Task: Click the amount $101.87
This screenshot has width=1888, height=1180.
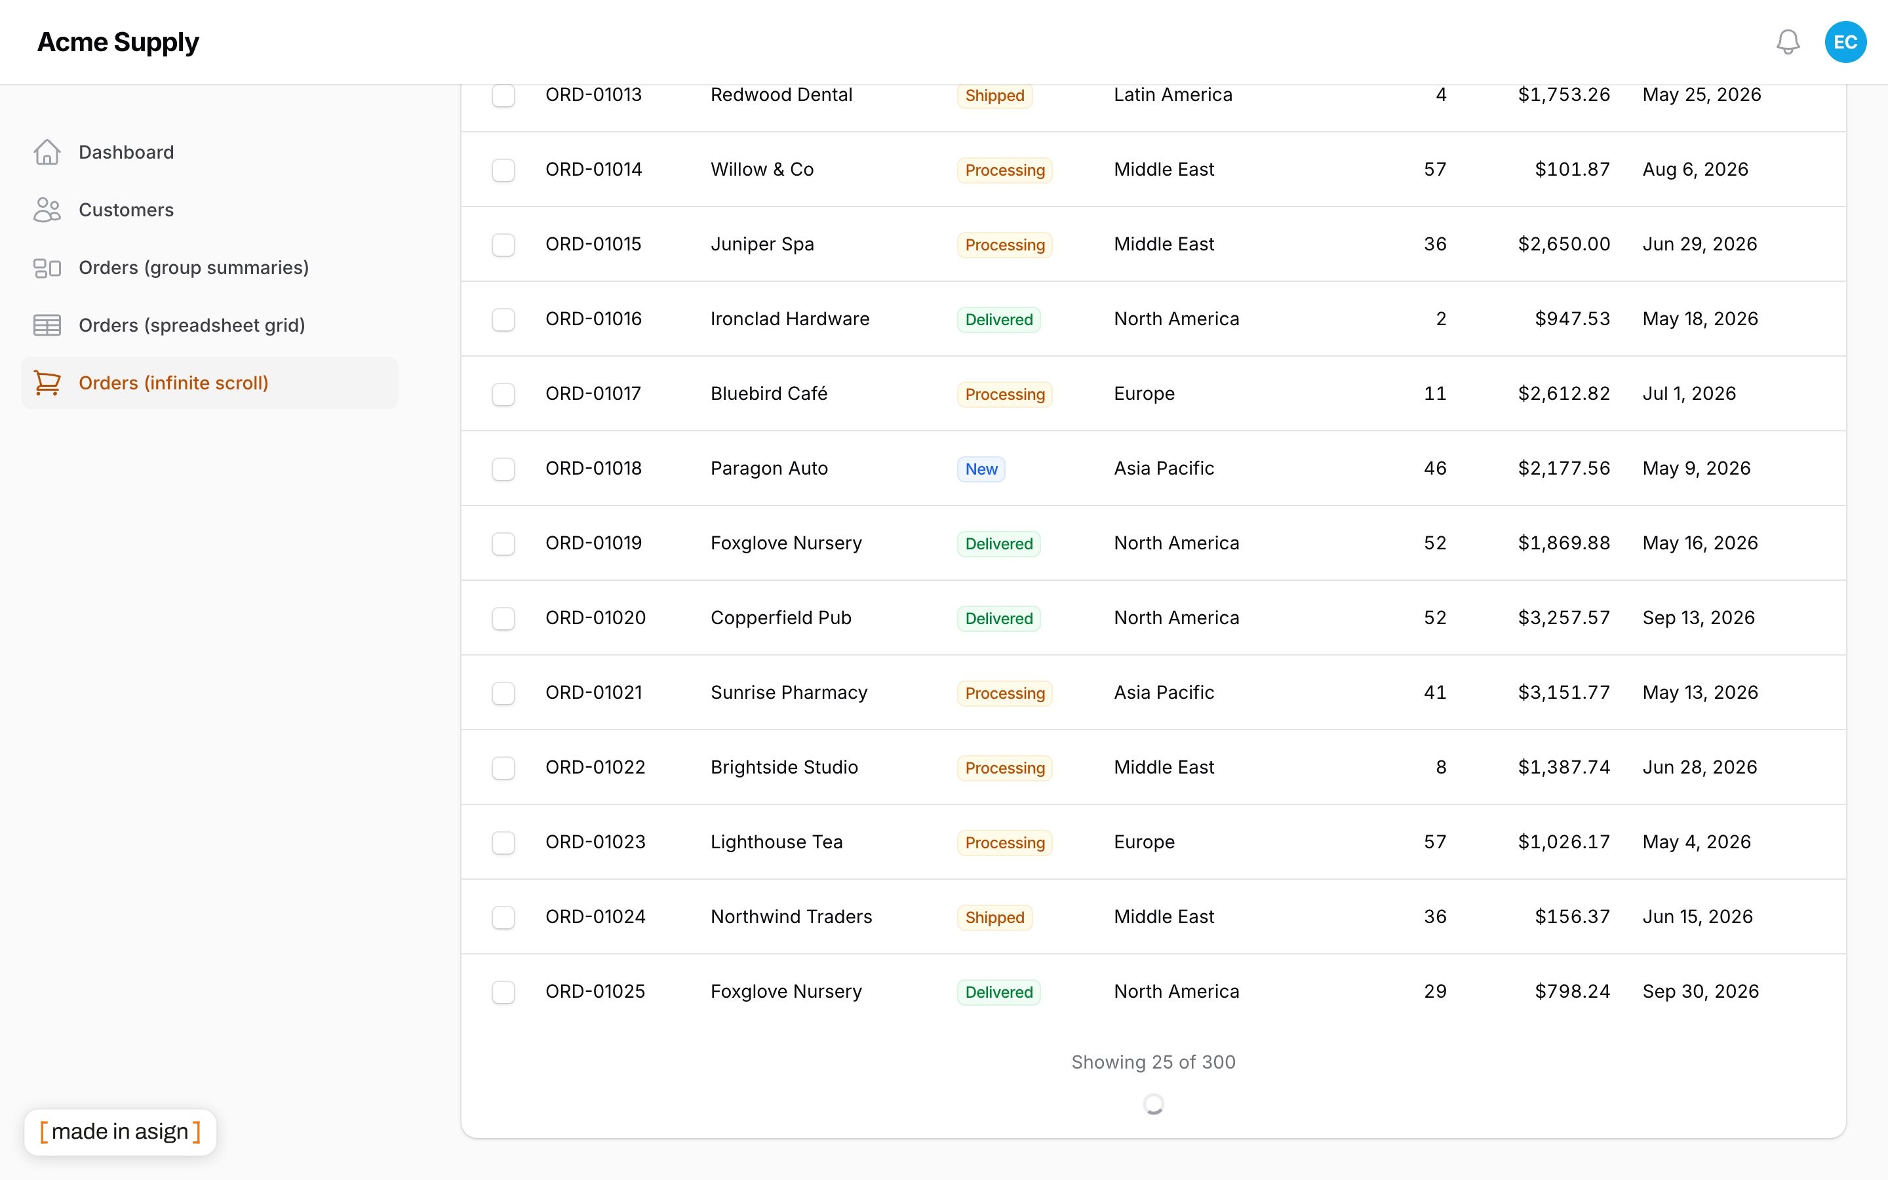Action: [x=1572, y=169]
